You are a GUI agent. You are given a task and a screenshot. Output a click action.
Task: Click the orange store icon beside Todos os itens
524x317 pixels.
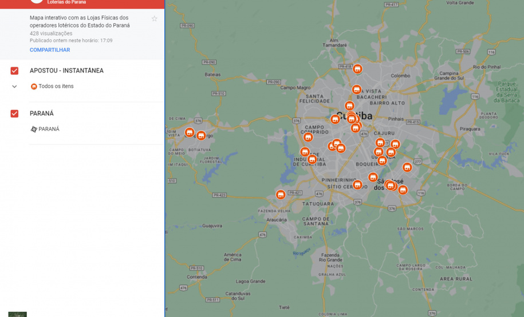[34, 87]
